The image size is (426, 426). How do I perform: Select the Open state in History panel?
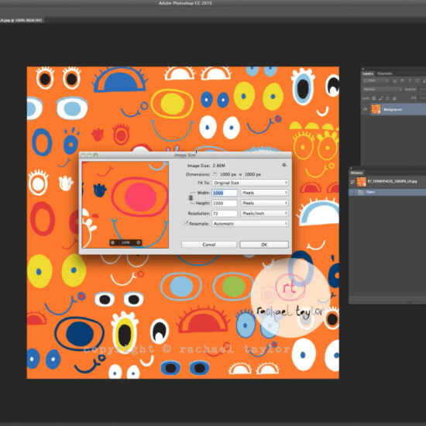[388, 192]
